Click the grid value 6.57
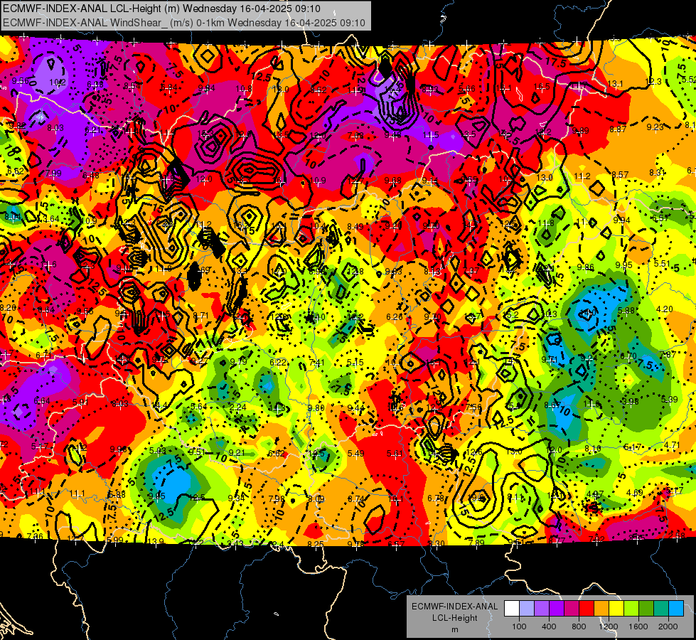This screenshot has height=640, width=696. pos(660,218)
